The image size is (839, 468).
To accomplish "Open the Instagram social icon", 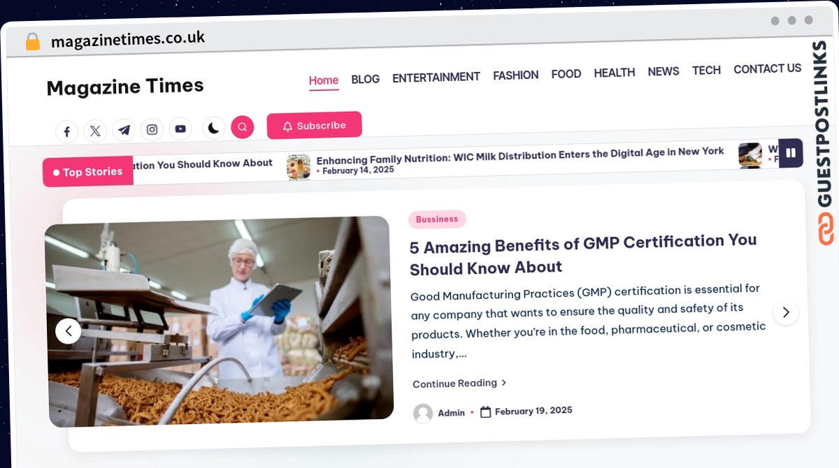I will [152, 129].
